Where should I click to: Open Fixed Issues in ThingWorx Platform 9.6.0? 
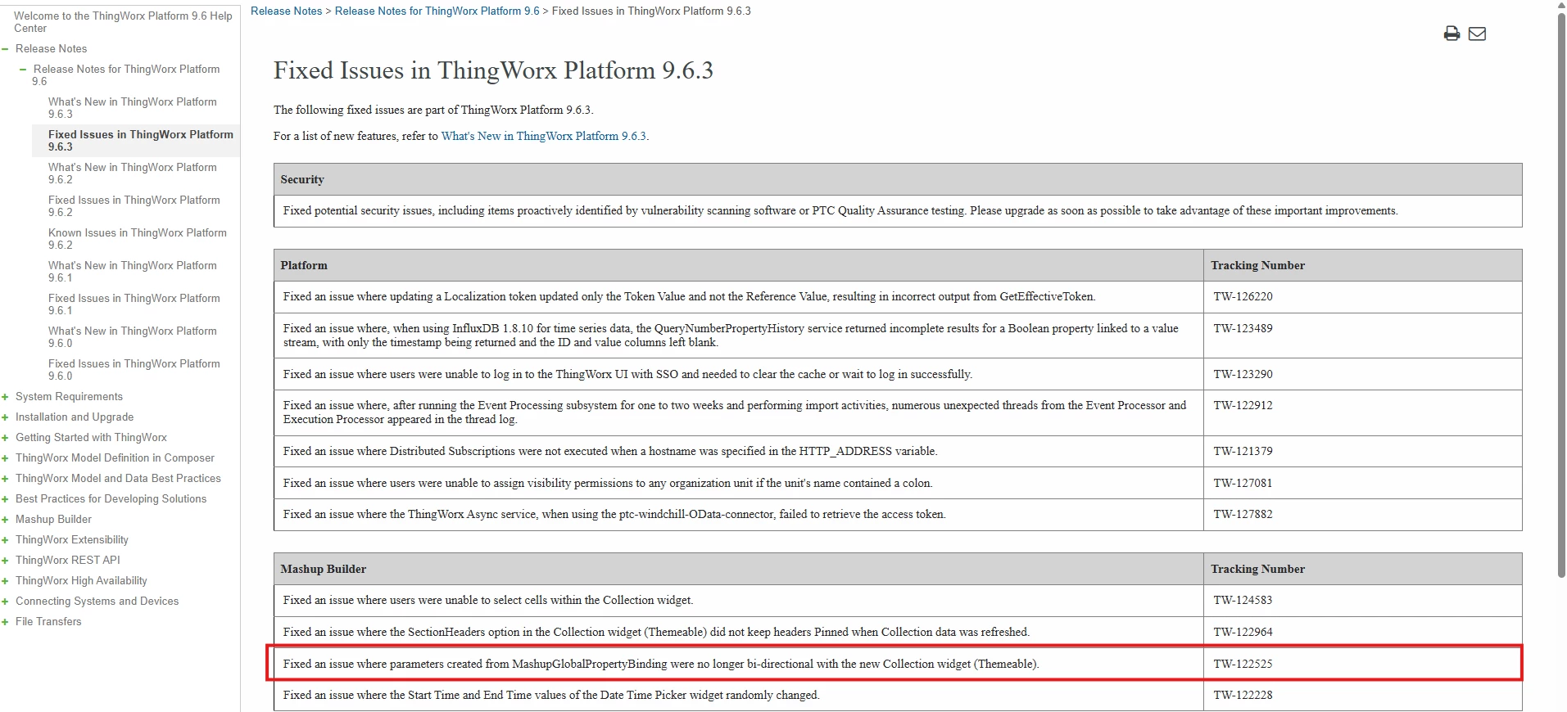click(134, 370)
